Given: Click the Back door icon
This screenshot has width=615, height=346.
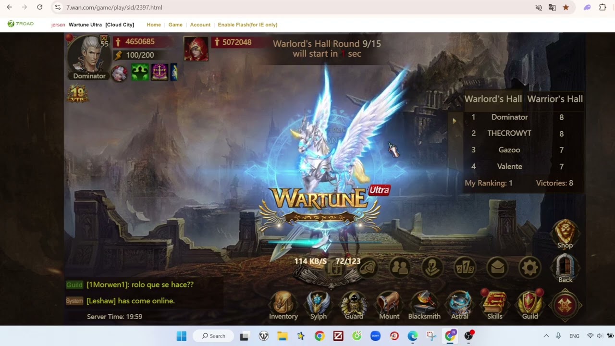Looking at the screenshot, I should coord(565,269).
